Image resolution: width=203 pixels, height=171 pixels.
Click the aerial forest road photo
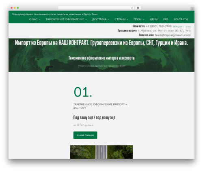[x=101, y=152]
